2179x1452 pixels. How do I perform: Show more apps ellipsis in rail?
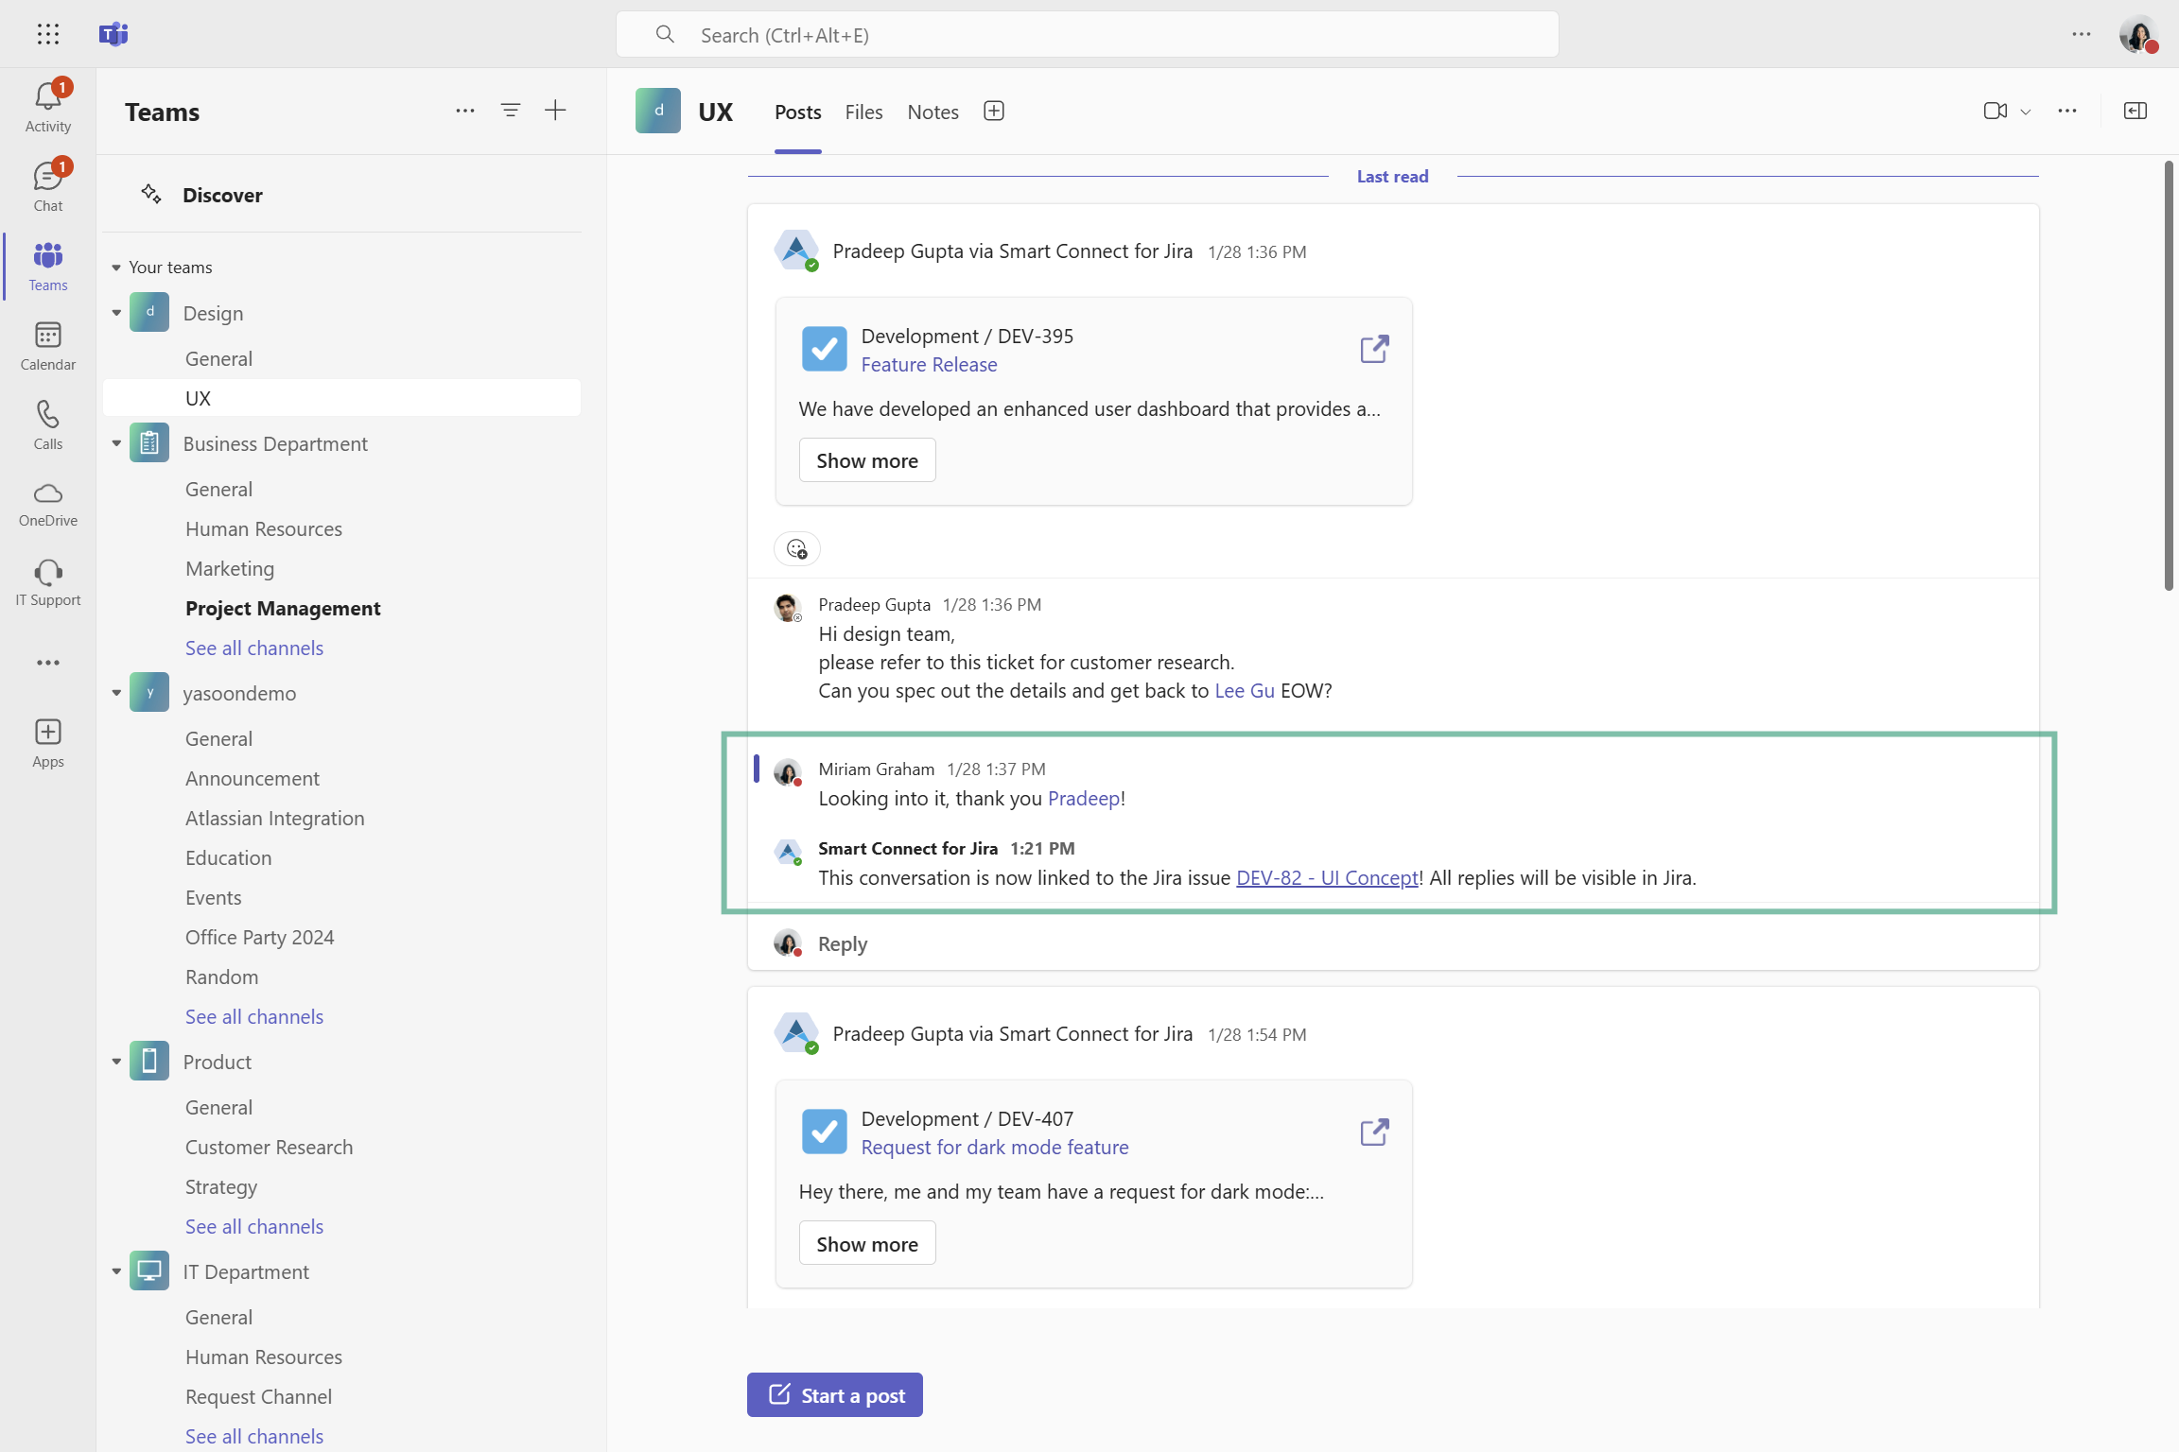[x=48, y=663]
